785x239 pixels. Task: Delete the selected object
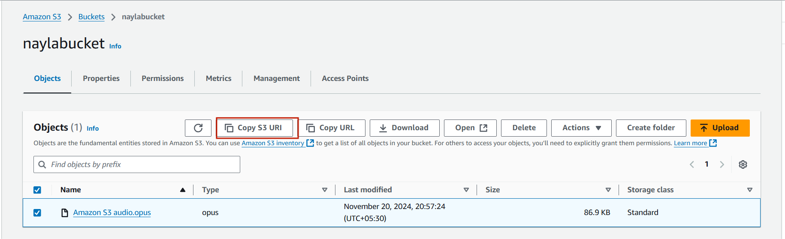click(524, 128)
